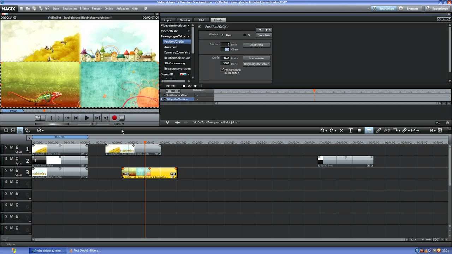The height and width of the screenshot is (254, 452).
Task: Click the back double-chevron beside Position/Größe
Action: point(199,26)
